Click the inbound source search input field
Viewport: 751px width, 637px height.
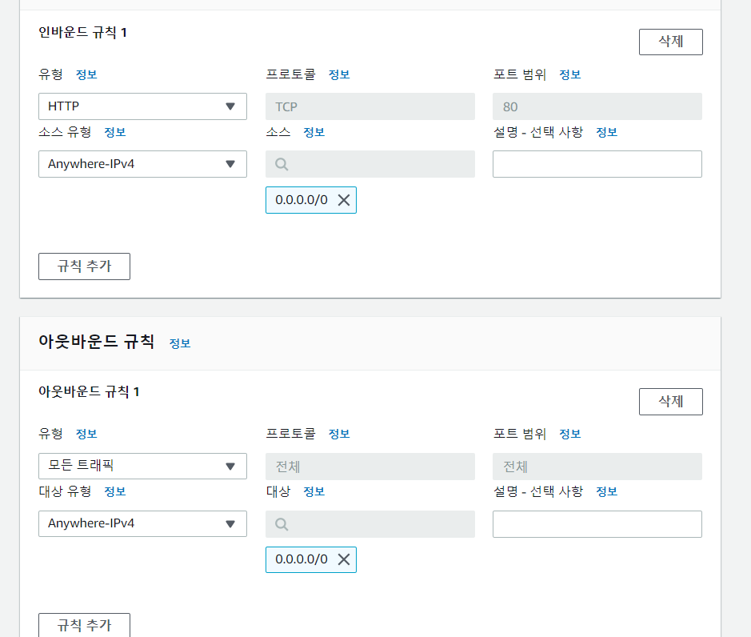tap(370, 164)
